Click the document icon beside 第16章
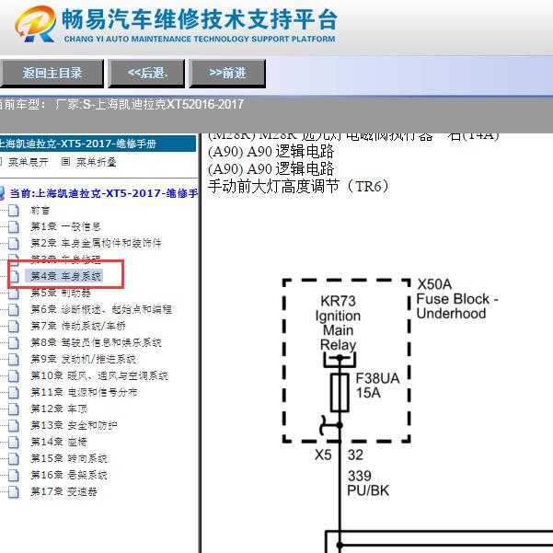The height and width of the screenshot is (553, 553). (x=14, y=476)
